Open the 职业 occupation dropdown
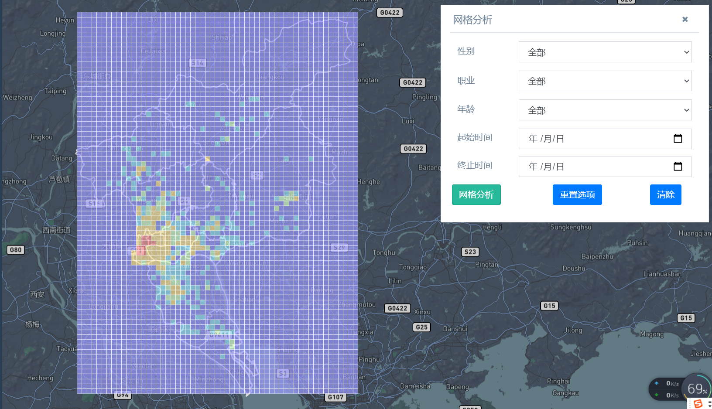The image size is (712, 409). (x=605, y=81)
